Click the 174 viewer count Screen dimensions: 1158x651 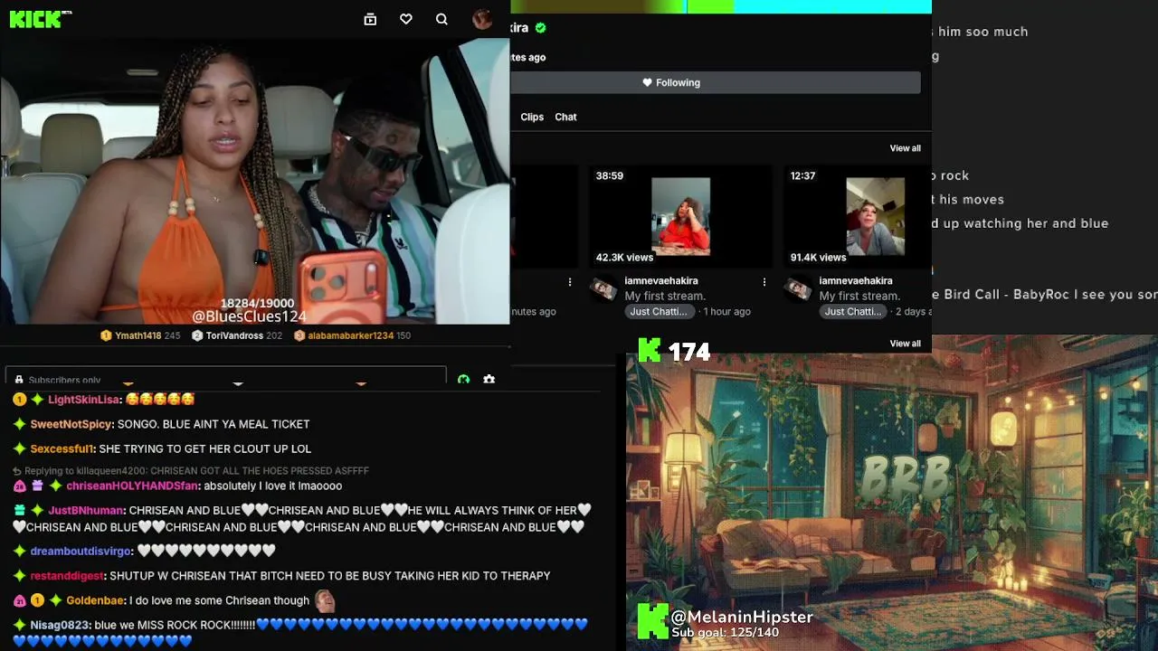coord(689,351)
